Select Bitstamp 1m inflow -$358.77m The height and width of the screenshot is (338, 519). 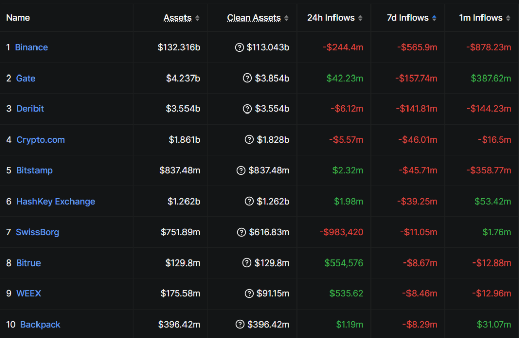pyautogui.click(x=489, y=170)
